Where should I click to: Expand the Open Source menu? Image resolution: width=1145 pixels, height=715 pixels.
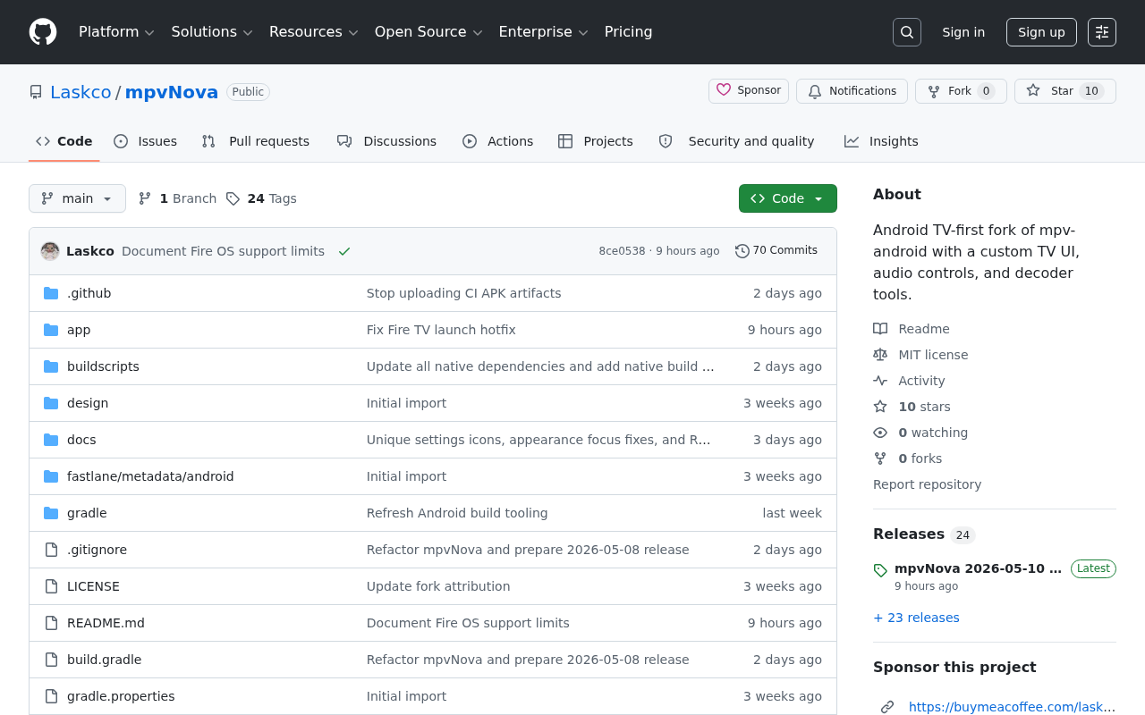click(428, 32)
